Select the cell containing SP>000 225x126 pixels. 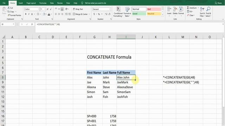95,116
